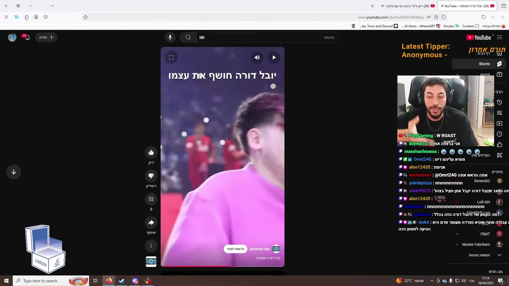The width and height of the screenshot is (509, 286).
Task: Open the site permissions icon in the address bar
Action: [429, 17]
